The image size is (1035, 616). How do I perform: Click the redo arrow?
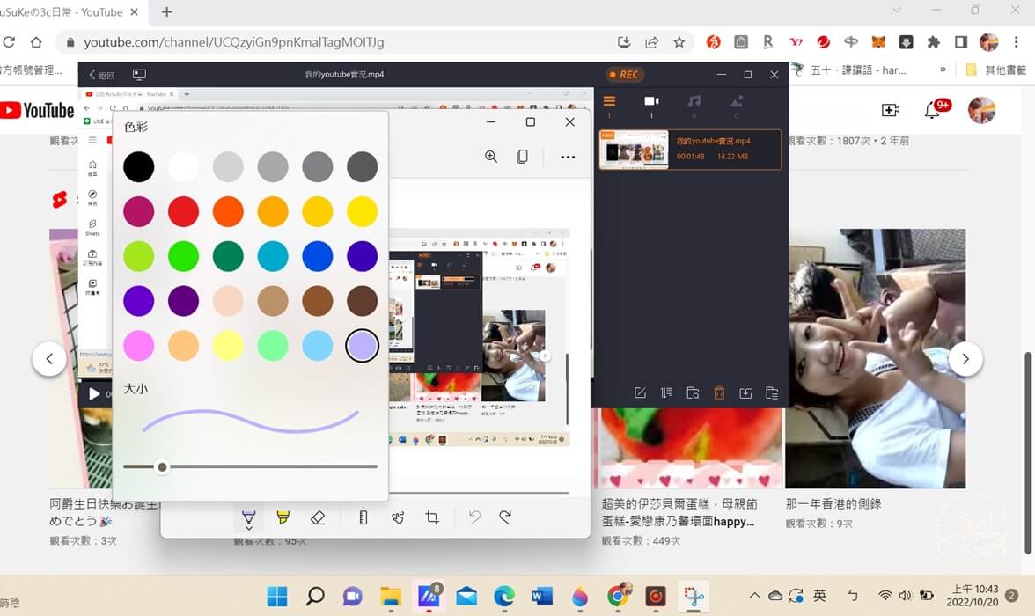(505, 517)
